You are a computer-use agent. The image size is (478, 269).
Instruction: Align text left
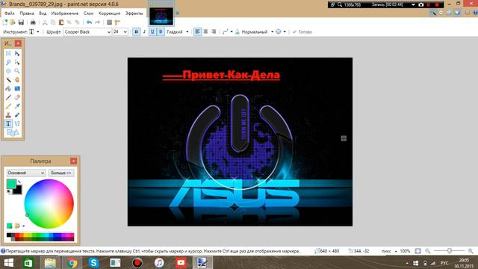197,31
